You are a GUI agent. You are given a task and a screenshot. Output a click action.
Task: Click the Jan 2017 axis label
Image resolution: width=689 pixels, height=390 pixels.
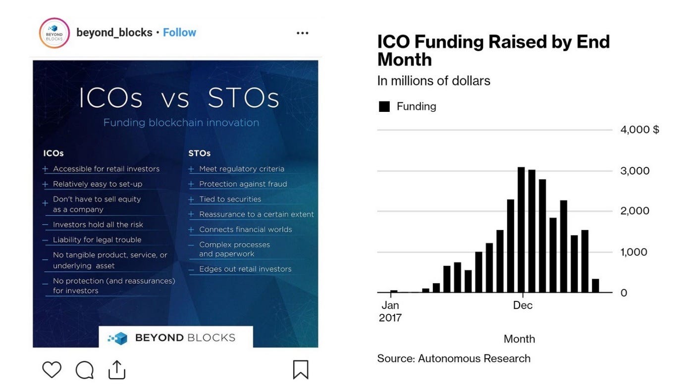coord(390,311)
